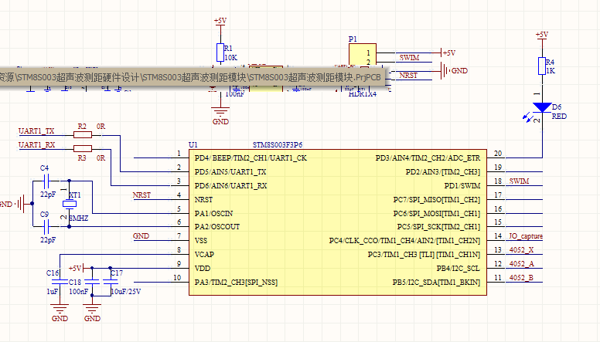The height and width of the screenshot is (342, 600).
Task: Click the UART1_TX net label
Action: [x=37, y=131]
